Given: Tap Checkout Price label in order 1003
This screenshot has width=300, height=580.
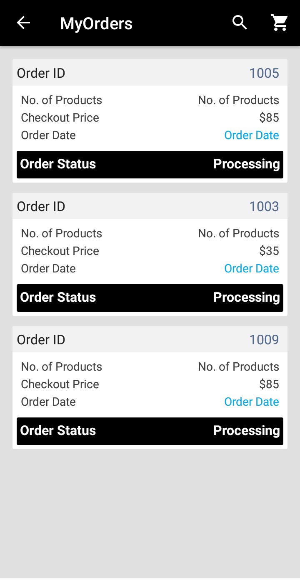Looking at the screenshot, I should point(60,251).
